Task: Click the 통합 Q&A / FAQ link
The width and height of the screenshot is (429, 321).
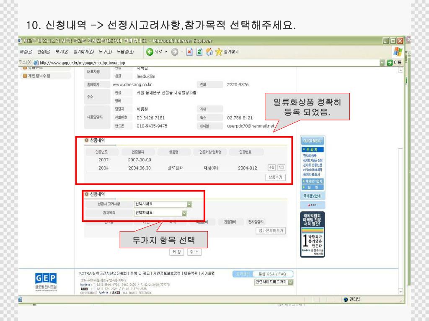Action: [272, 274]
